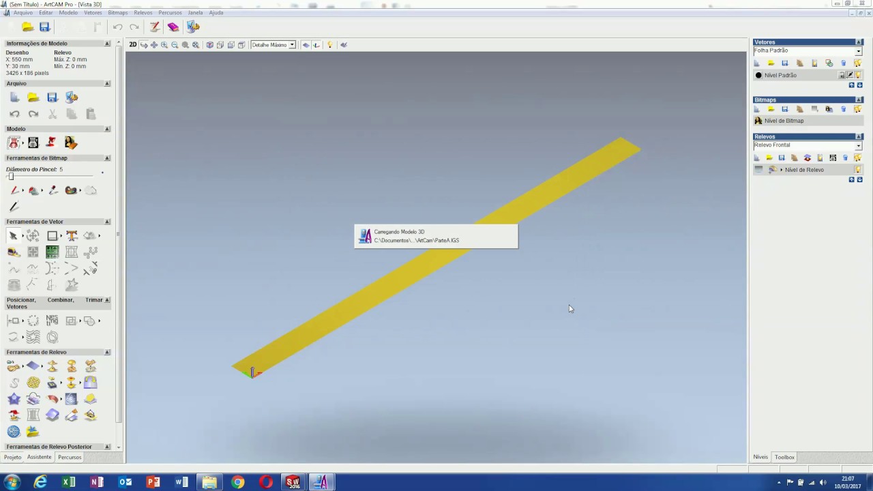The image size is (873, 491).
Task: Move vector layer up arrow
Action: (x=851, y=85)
